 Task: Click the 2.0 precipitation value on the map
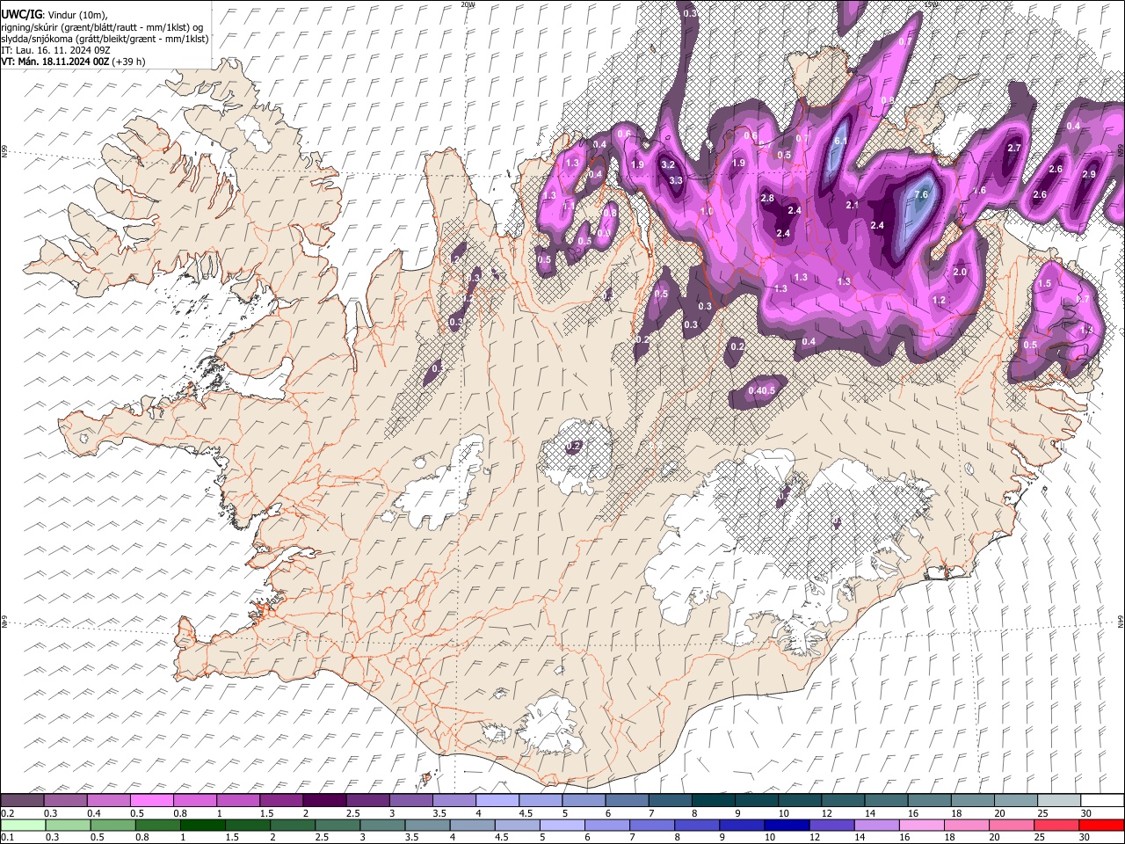click(x=960, y=272)
